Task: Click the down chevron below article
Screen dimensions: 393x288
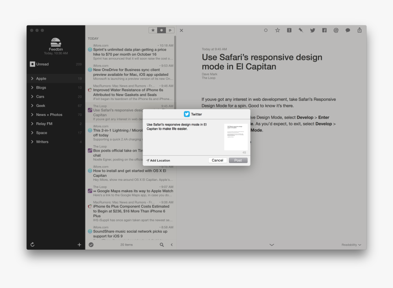Action: point(272,245)
